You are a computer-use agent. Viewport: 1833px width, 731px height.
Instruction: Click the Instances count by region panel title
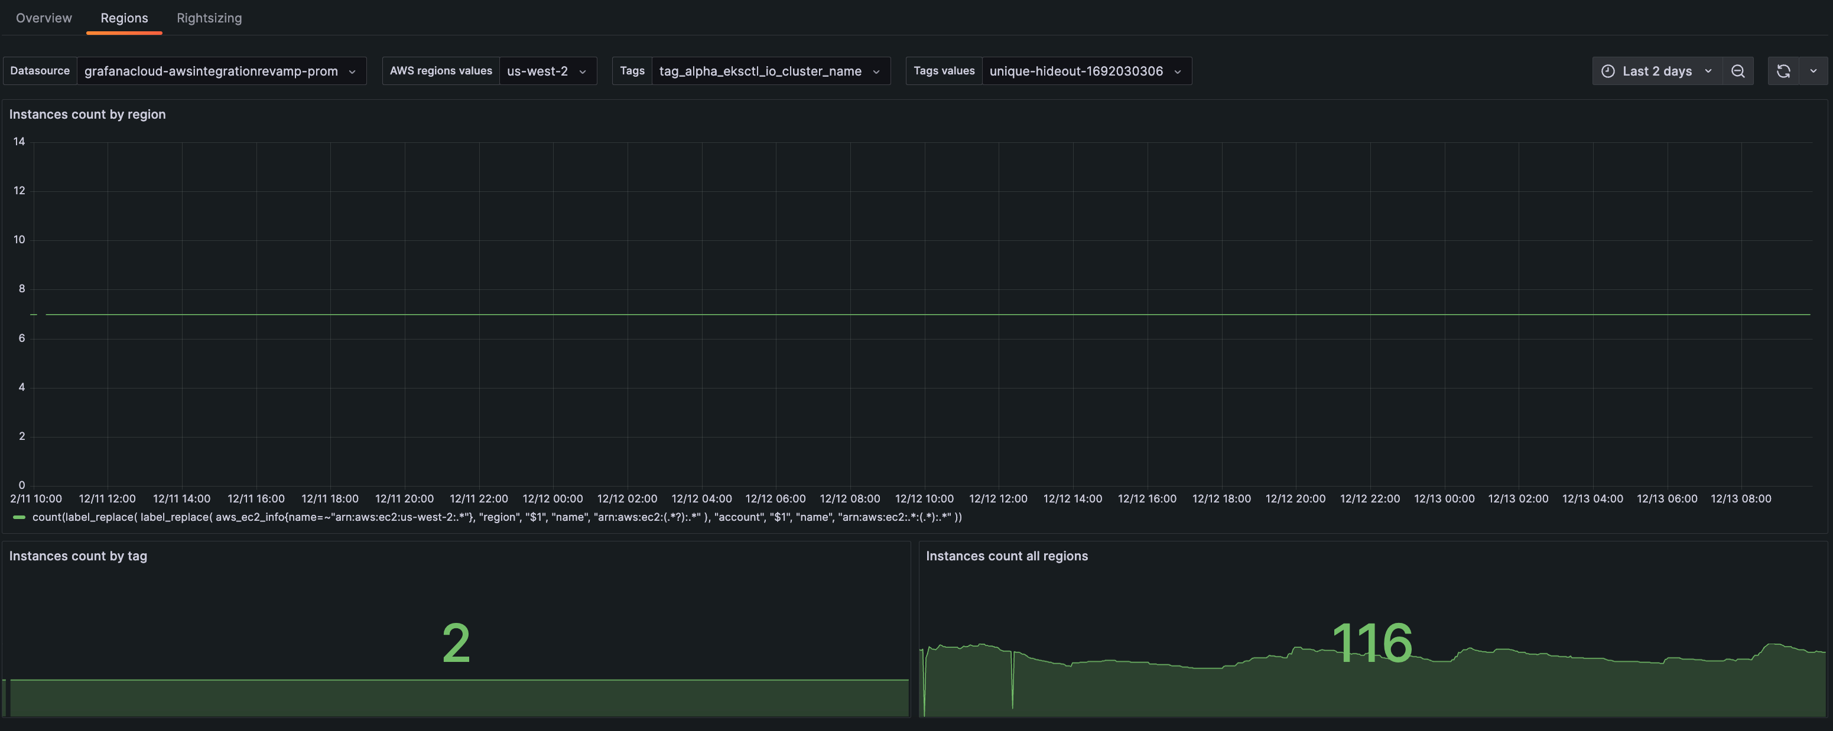pyautogui.click(x=87, y=114)
